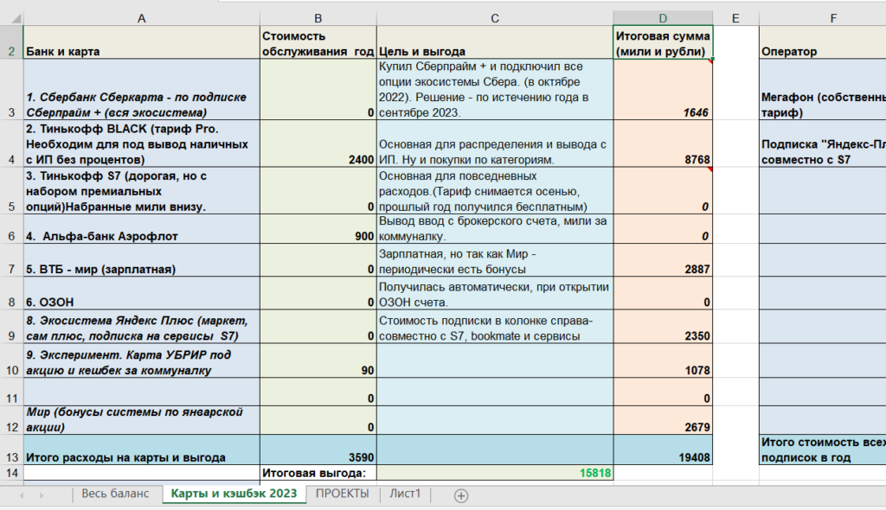This screenshot has width=886, height=510.
Task: Click the total sum value 2679
Action: (x=663, y=420)
